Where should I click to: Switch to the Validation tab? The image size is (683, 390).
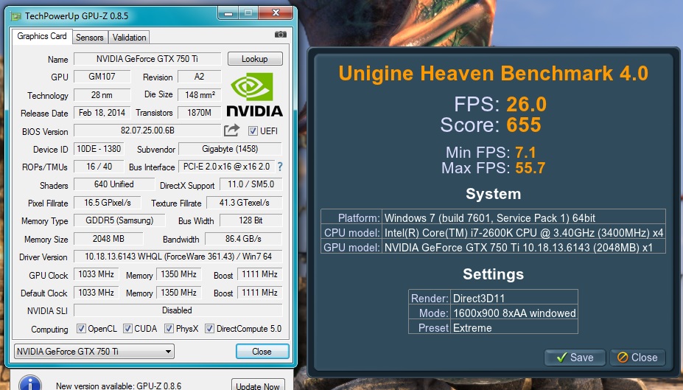point(130,38)
